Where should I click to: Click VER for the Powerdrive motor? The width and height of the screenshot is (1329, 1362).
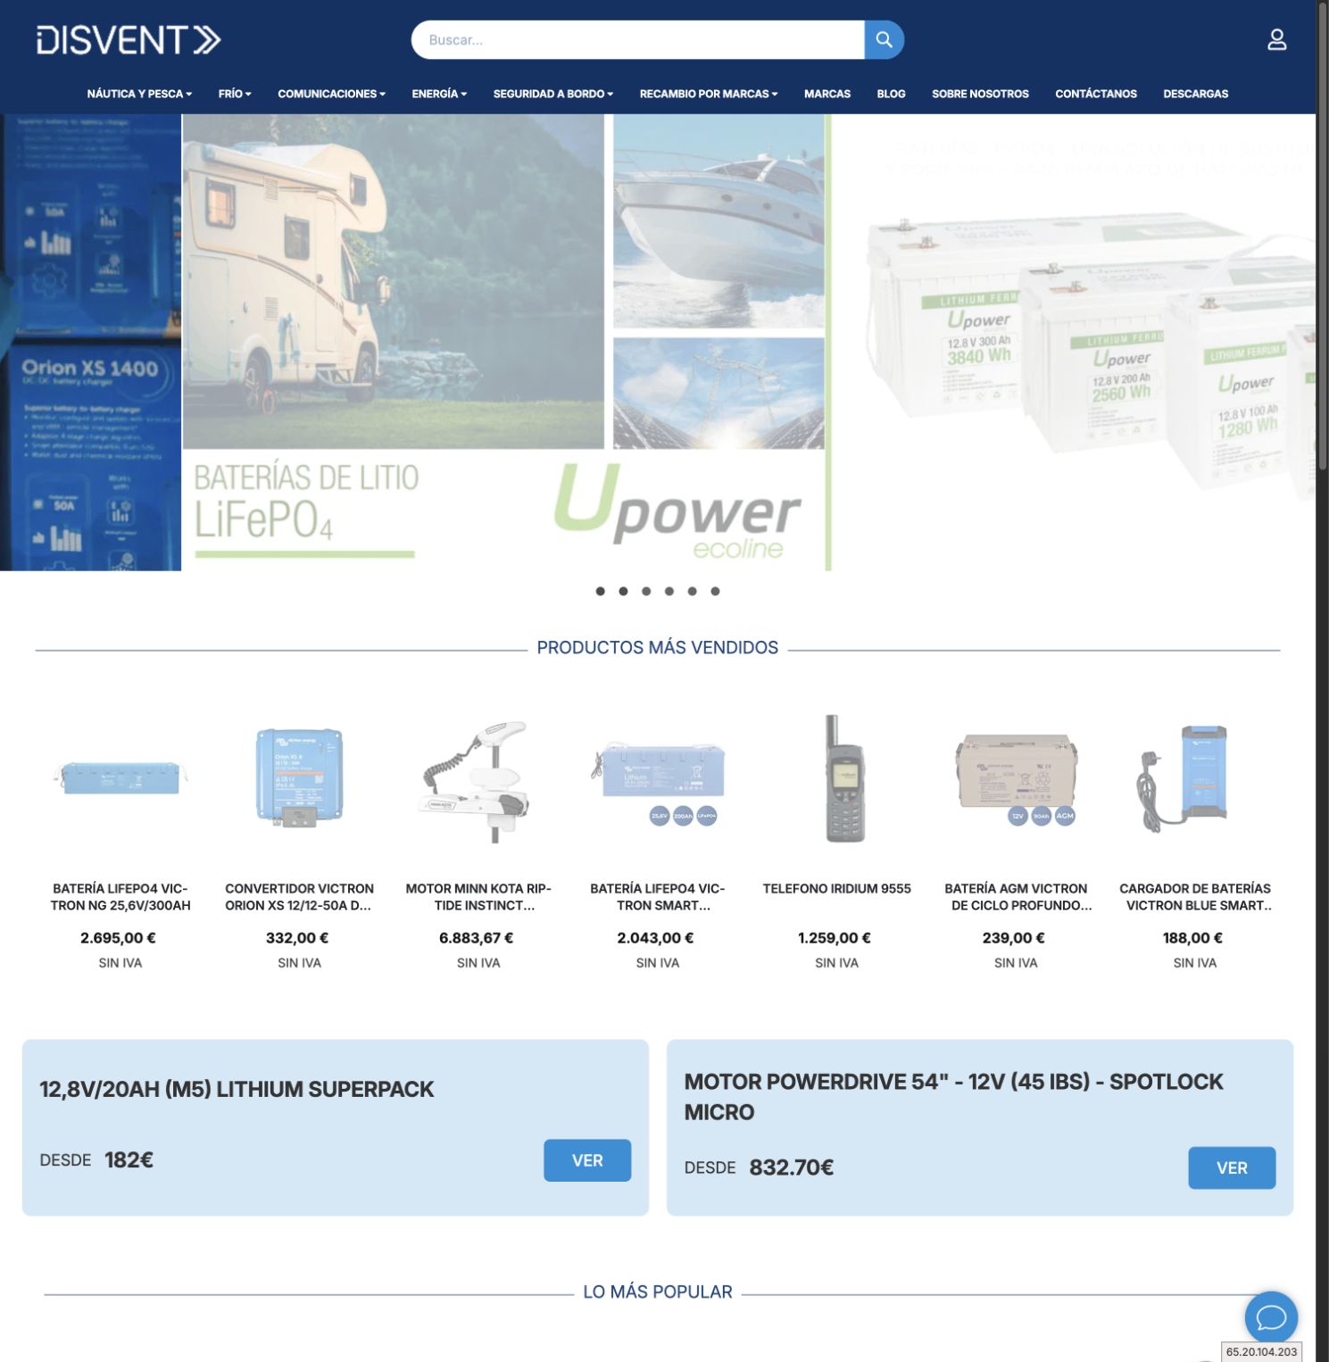point(1232,1167)
